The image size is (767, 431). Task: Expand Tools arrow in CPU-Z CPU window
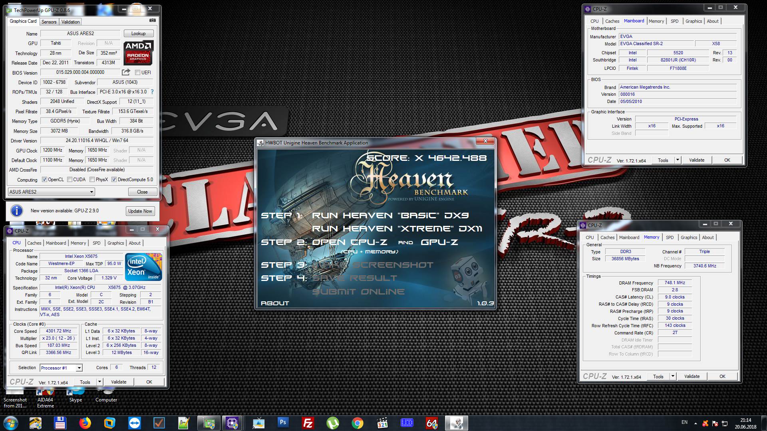[99, 382]
